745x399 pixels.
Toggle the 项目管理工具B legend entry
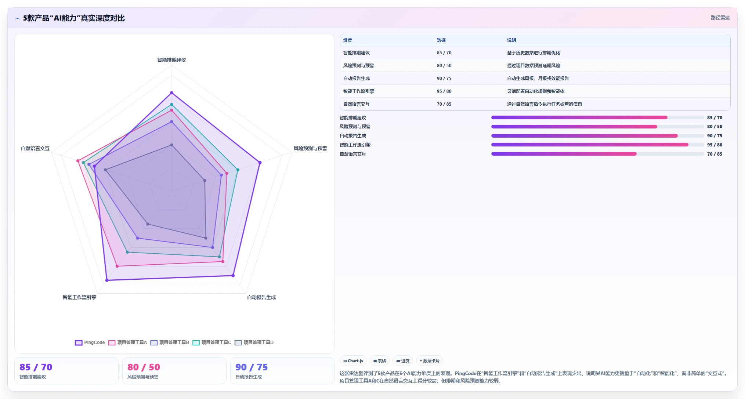(x=170, y=342)
